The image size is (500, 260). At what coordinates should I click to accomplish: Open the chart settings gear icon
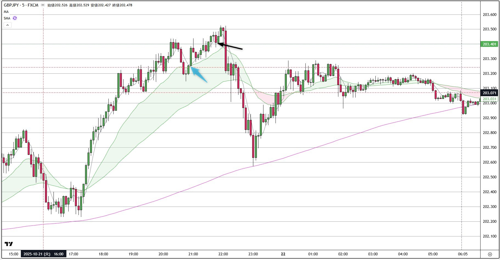tap(490, 254)
